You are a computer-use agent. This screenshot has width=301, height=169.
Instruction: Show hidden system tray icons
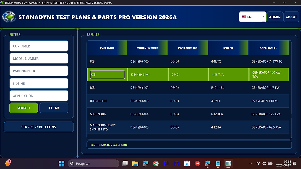(251, 163)
